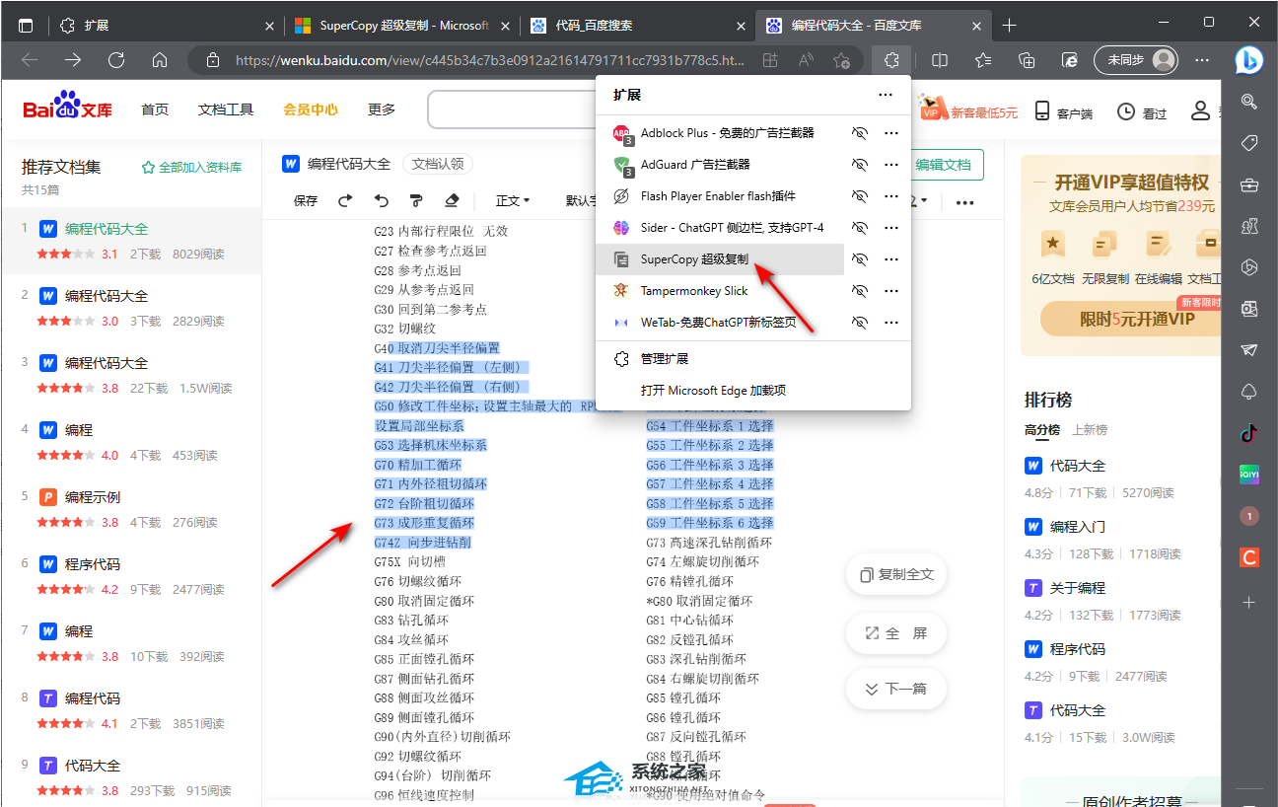The height and width of the screenshot is (807, 1278).
Task: Click 打开 Microsoft Edge 加载项 entry
Action: click(x=753, y=391)
